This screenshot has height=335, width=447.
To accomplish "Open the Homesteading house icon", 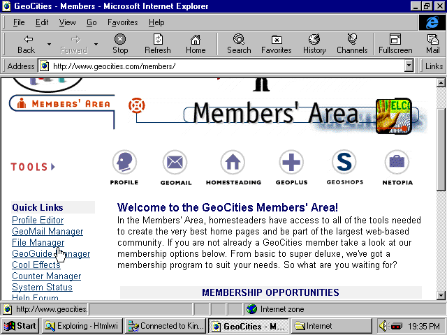I will point(233,162).
